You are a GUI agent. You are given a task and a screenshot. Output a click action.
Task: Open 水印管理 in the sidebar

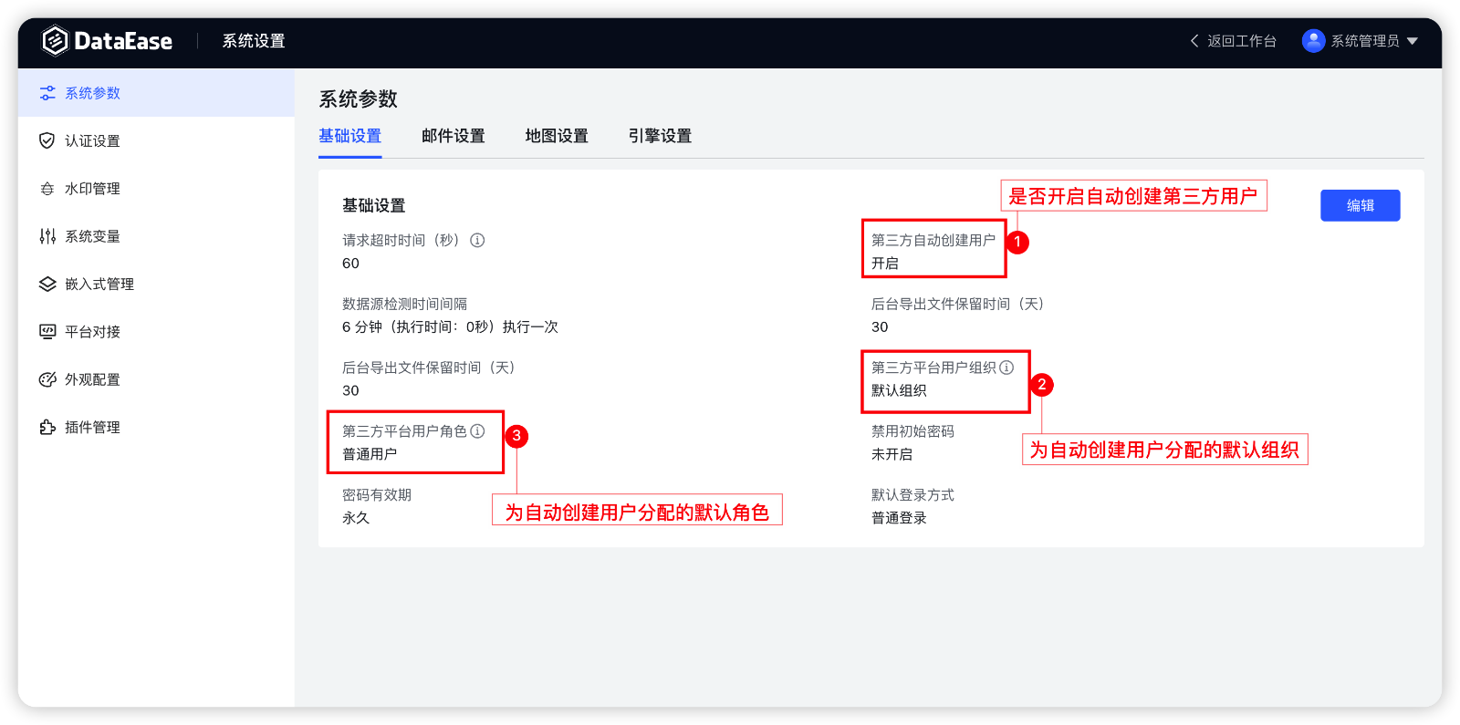[x=156, y=189]
